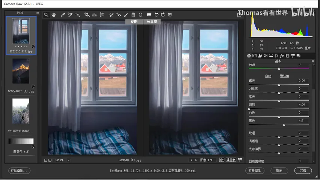Expand the 22.2% zoom level dropdown
Image resolution: width=320 pixels, height=180 pixels.
point(69,160)
